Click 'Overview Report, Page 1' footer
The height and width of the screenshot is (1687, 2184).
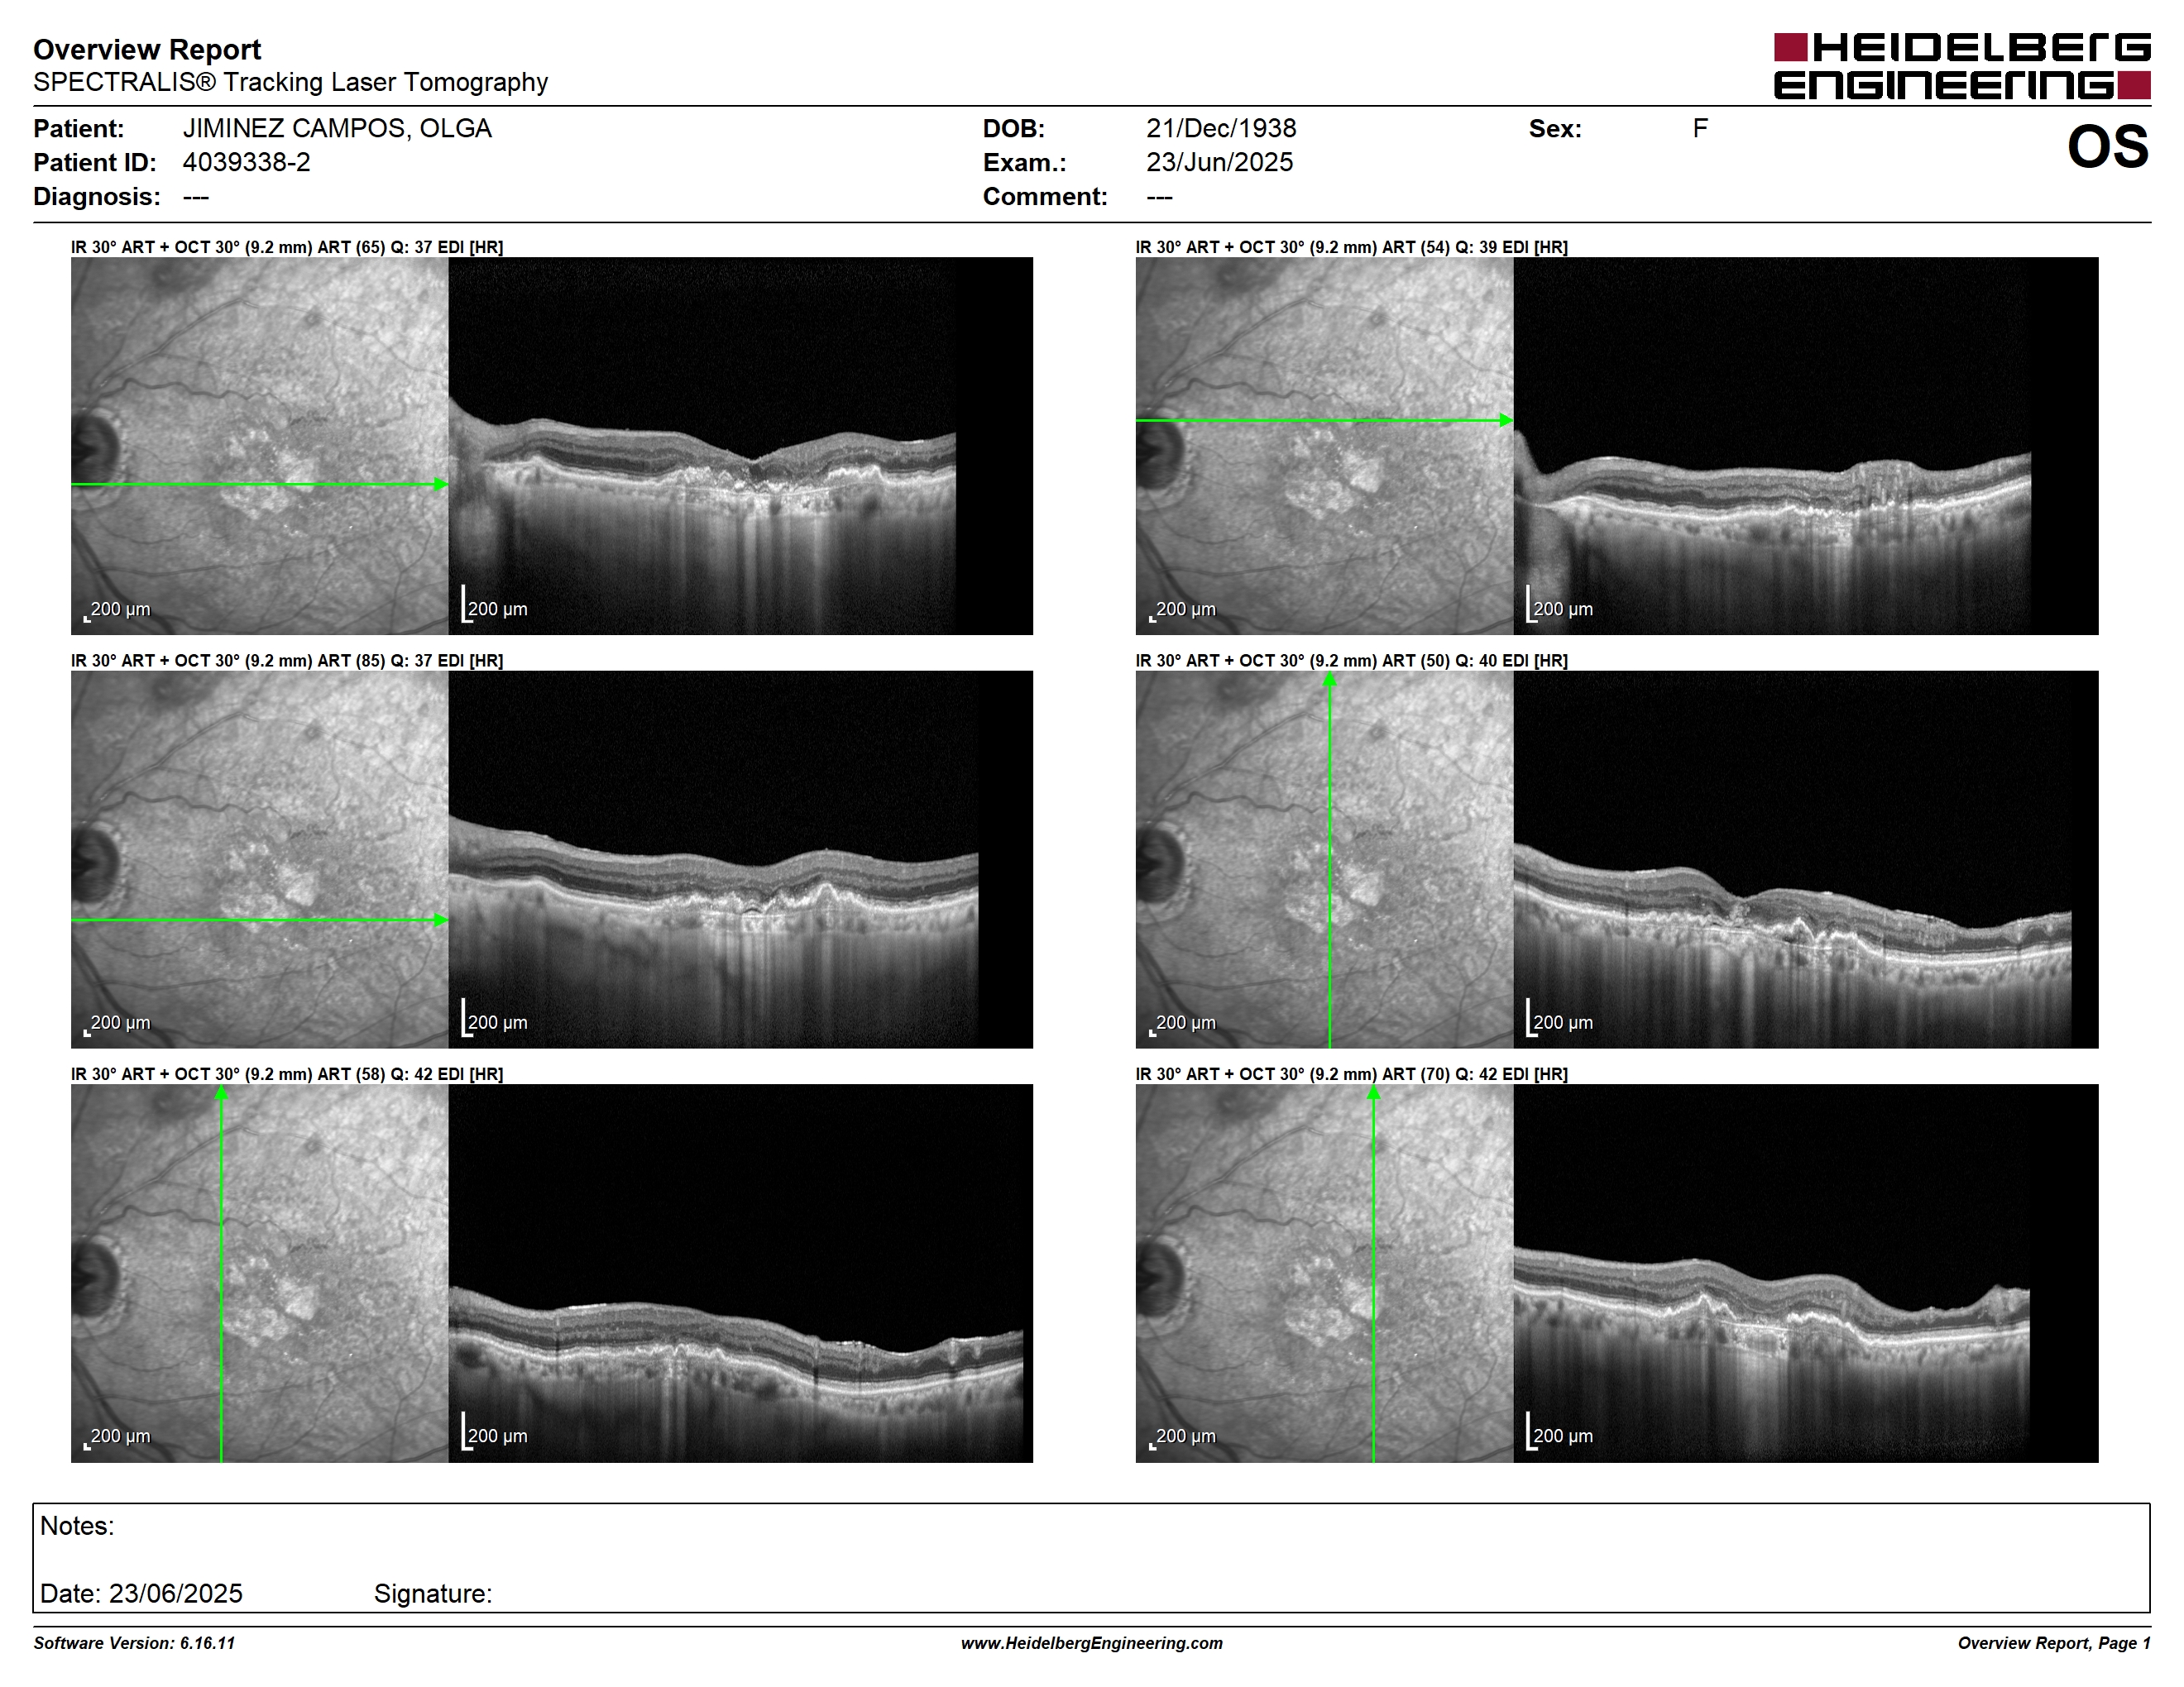point(2054,1643)
